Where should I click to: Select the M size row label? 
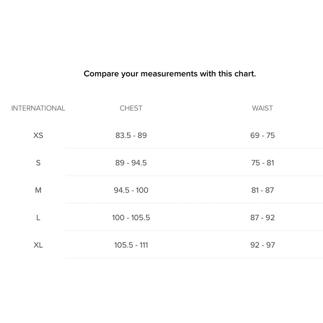click(x=38, y=190)
